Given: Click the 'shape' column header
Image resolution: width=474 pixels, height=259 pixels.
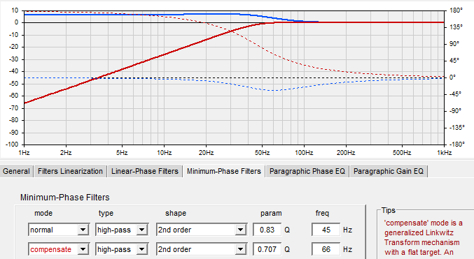Looking at the screenshot, I should (176, 214).
